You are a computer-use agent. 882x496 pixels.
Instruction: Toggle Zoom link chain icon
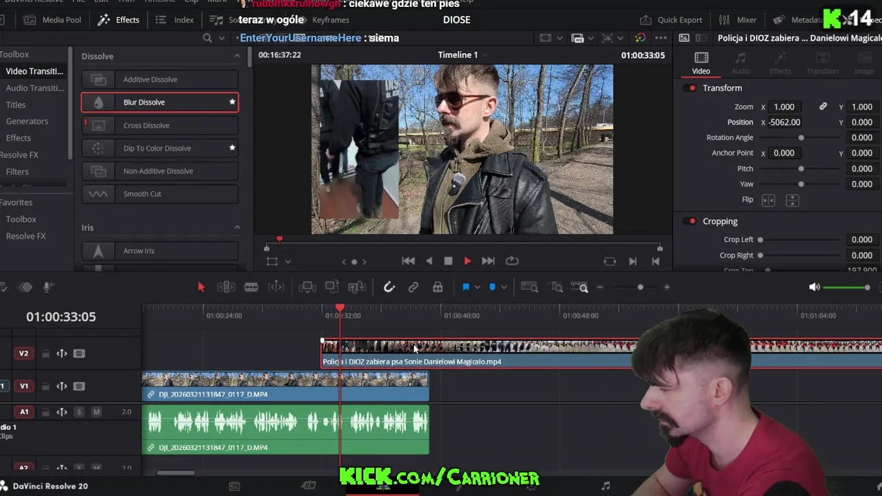pos(823,107)
